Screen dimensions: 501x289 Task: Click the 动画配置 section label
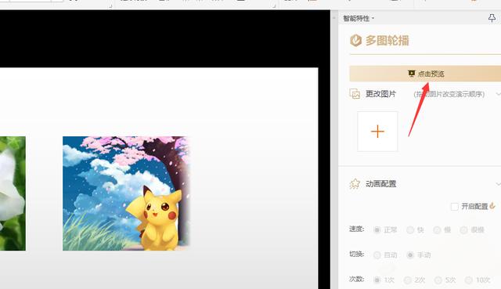click(x=381, y=184)
